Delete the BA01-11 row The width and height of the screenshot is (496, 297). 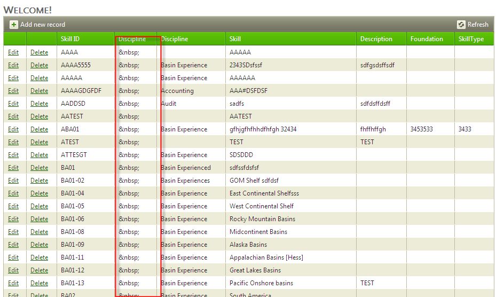tap(39, 257)
